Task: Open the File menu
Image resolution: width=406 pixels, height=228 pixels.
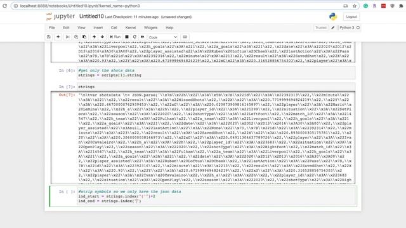Action: click(x=52, y=28)
